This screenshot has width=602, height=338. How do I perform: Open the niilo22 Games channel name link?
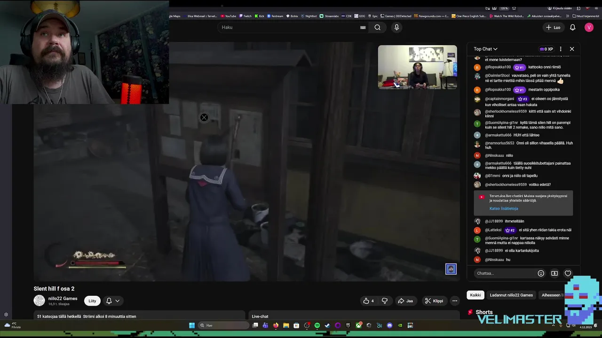[63, 299]
